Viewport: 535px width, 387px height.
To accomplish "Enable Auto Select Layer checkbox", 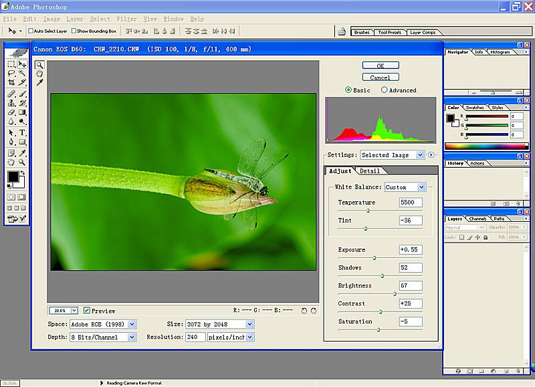I will pyautogui.click(x=30, y=31).
